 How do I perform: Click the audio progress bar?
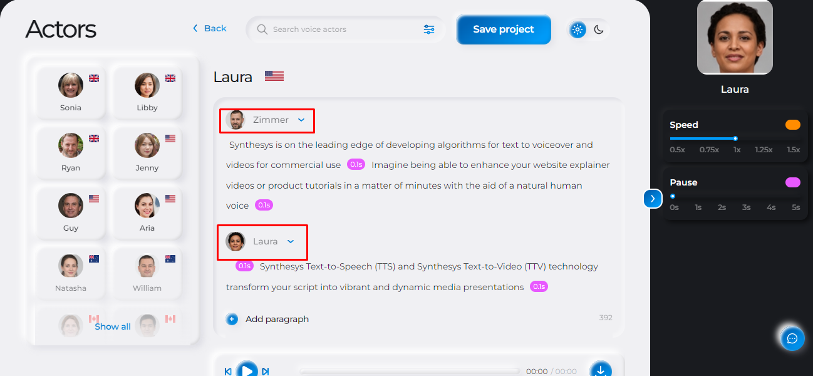tap(410, 372)
